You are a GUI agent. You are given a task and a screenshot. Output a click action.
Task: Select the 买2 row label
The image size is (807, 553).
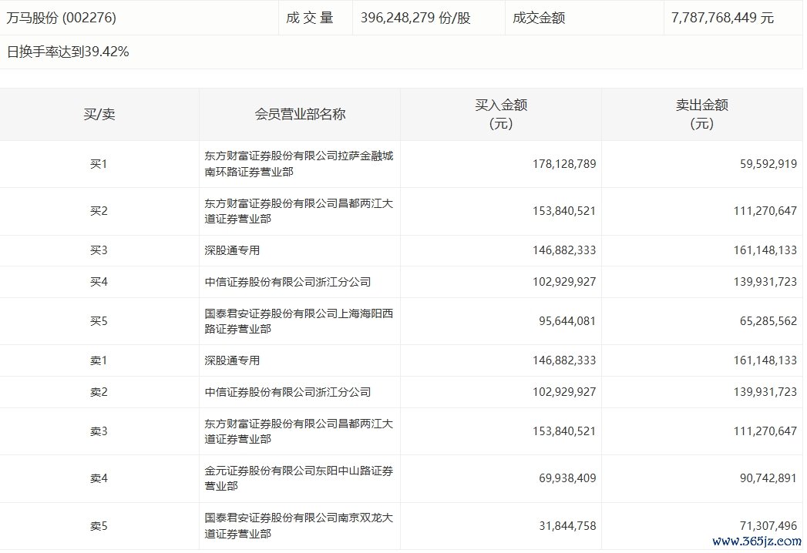[99, 211]
